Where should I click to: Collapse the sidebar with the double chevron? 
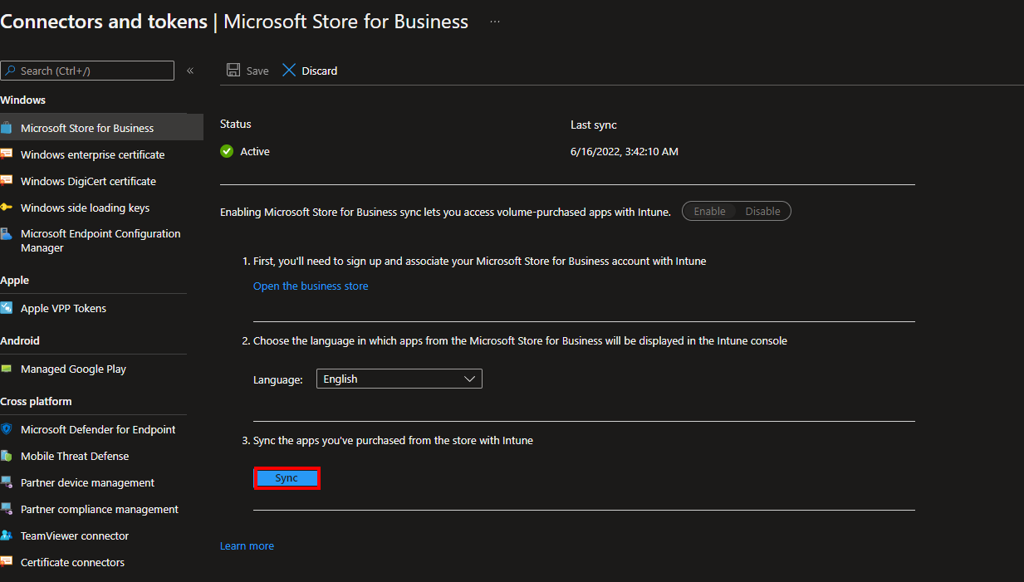pos(190,71)
